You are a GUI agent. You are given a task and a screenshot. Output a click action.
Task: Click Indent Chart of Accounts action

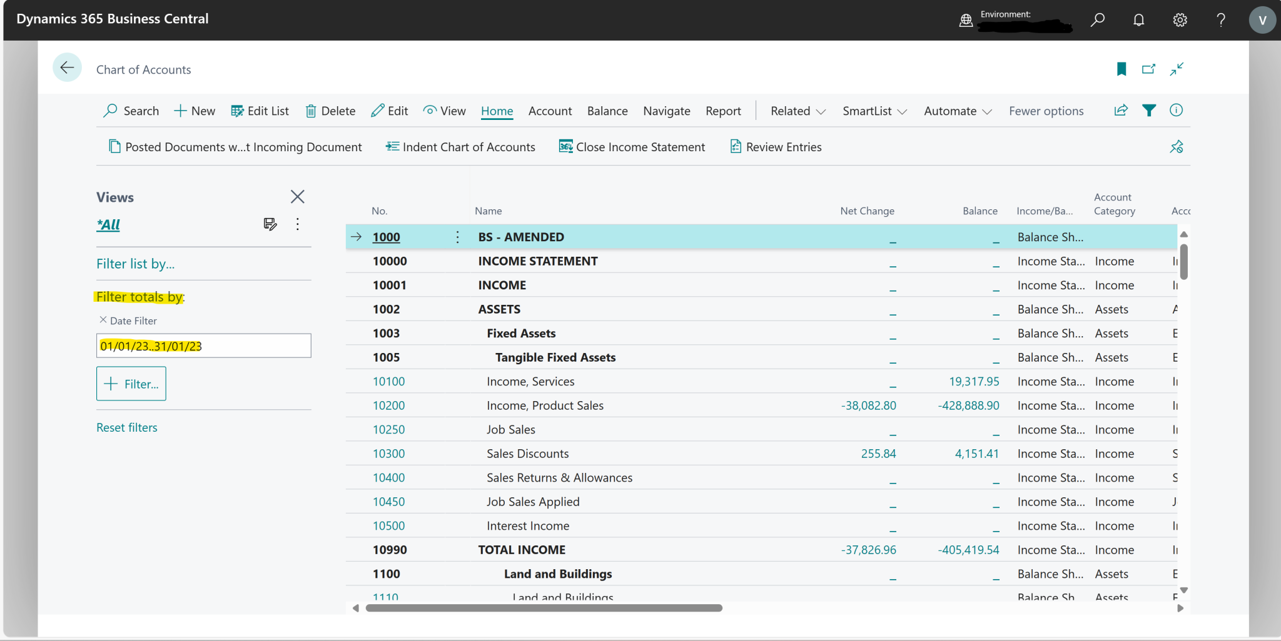(460, 147)
